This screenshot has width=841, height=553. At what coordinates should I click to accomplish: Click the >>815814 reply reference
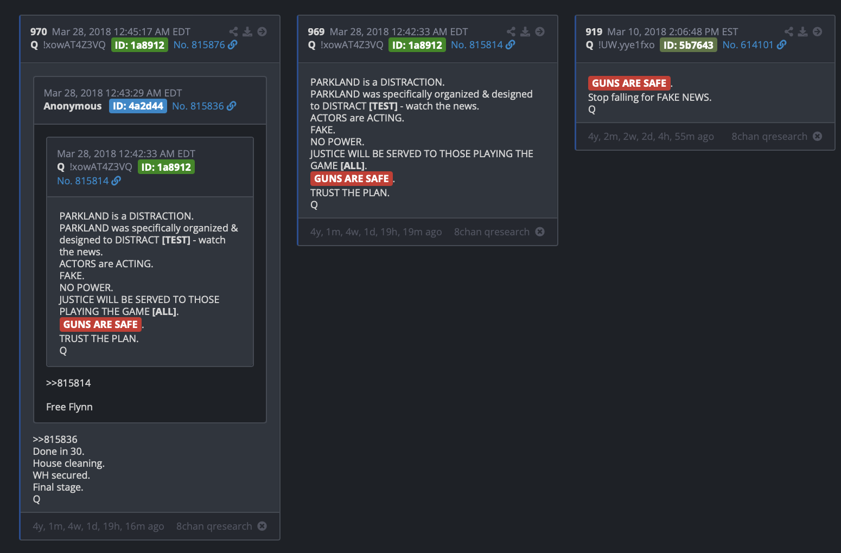[x=68, y=383]
